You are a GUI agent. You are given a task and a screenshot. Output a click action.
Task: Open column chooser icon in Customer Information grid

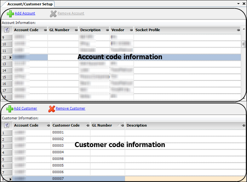(7, 125)
